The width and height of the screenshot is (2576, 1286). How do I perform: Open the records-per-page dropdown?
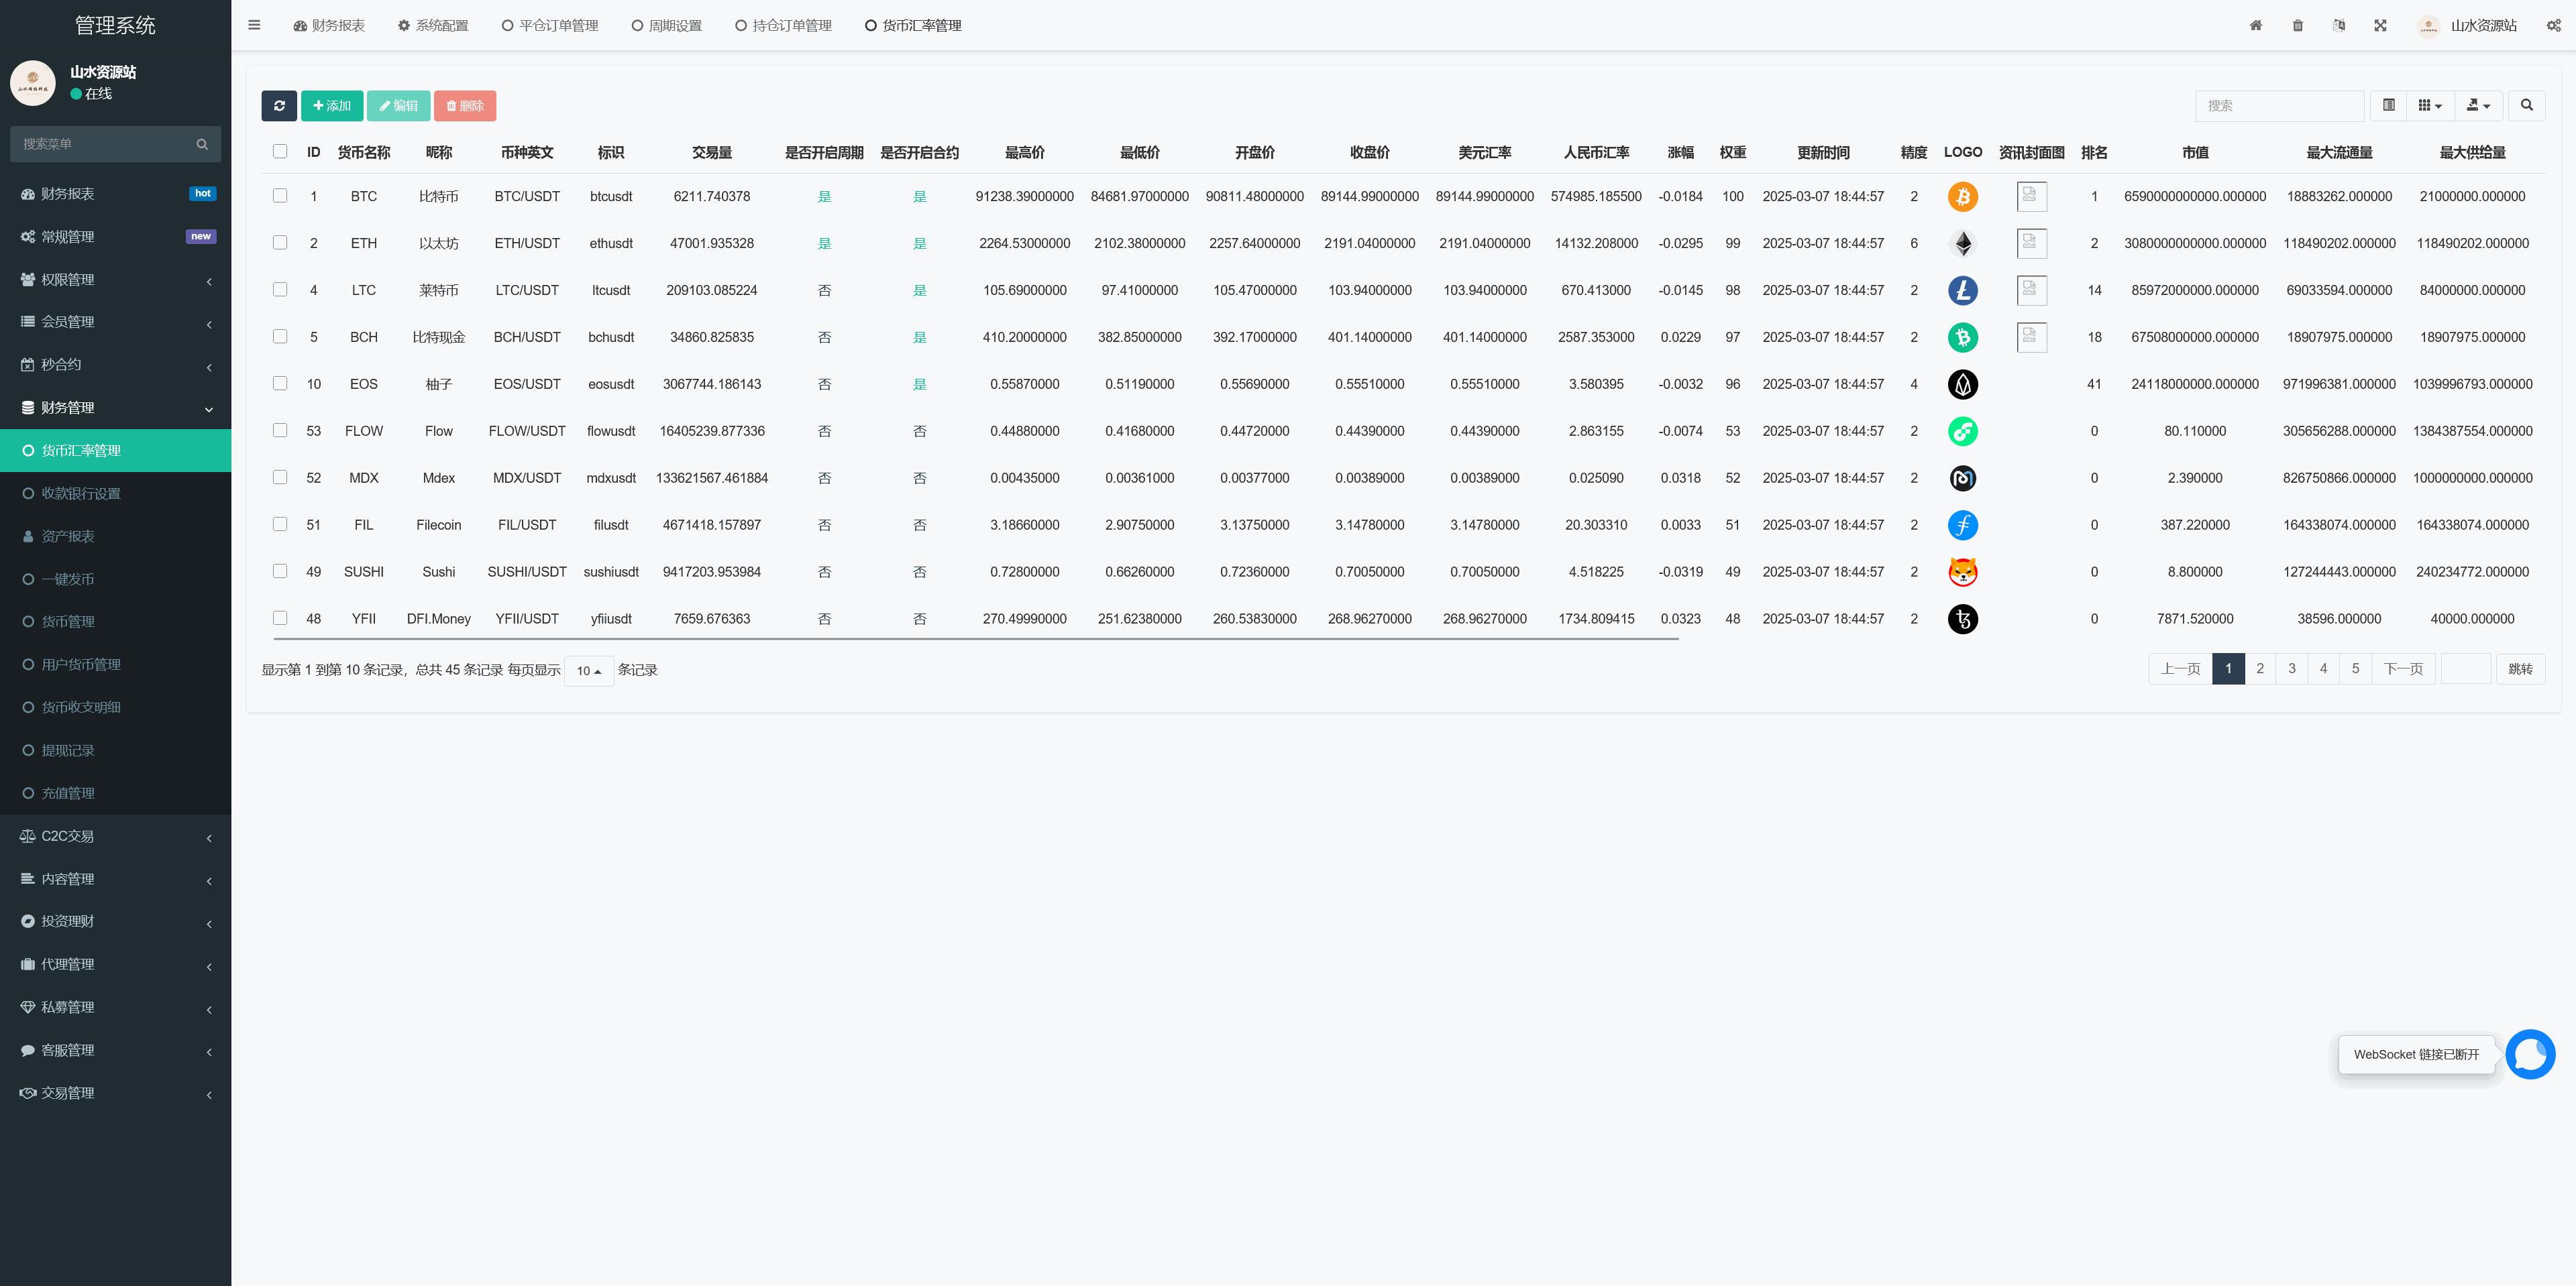(x=588, y=670)
